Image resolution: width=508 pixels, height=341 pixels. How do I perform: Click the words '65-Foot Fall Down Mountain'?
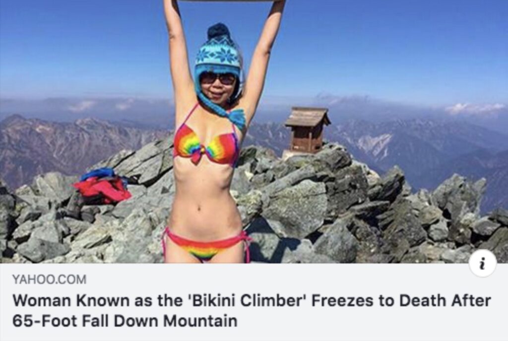pos(125,321)
